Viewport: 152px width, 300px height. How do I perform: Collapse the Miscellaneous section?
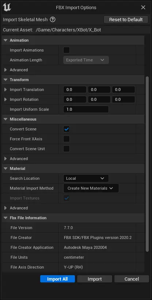(5, 119)
